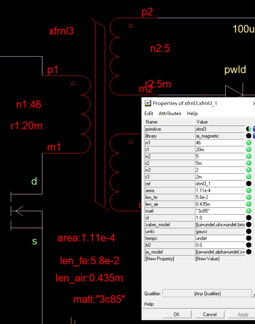Viewport: 255px width, 324px height.
Task: Edit the sf value 1.0
Action: pos(220,218)
